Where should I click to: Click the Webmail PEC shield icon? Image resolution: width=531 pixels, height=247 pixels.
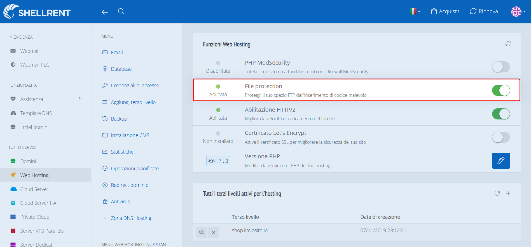coord(13,65)
